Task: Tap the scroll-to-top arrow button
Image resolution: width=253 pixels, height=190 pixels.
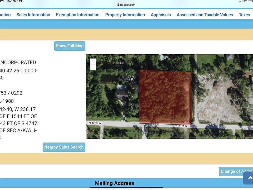Action: (249, 178)
